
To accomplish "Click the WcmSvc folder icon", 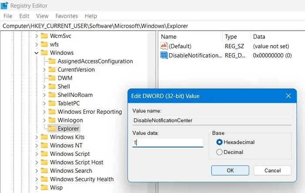I will pos(44,36).
